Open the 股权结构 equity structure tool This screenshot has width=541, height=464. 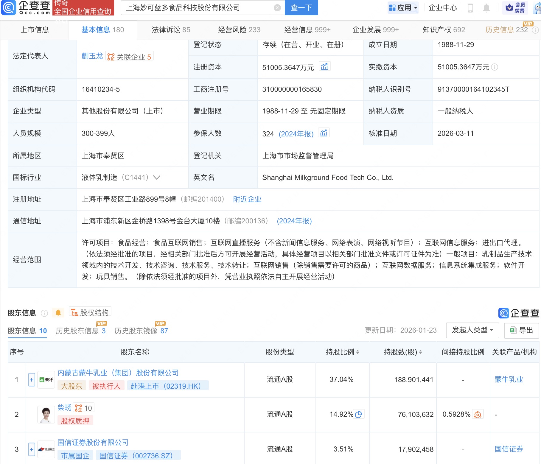click(x=89, y=312)
